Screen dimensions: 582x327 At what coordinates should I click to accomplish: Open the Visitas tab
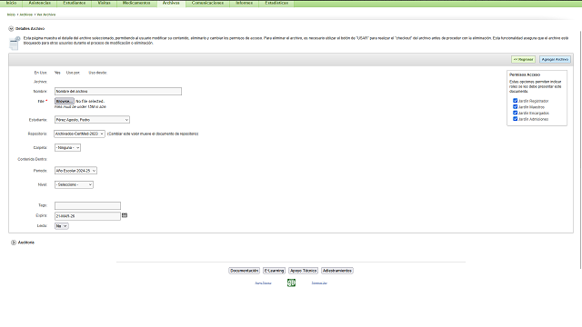(104, 3)
